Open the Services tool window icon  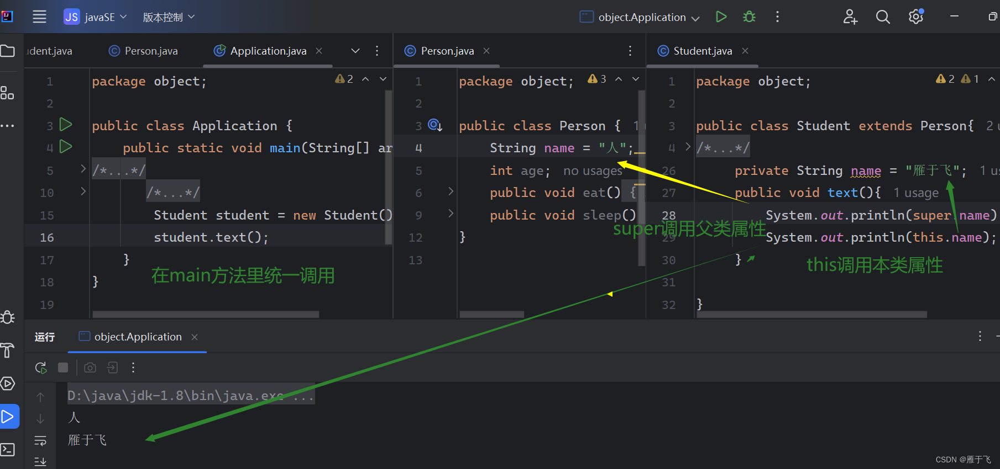(8, 383)
